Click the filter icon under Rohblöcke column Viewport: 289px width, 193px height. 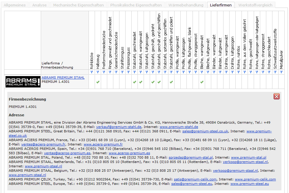[92, 72]
